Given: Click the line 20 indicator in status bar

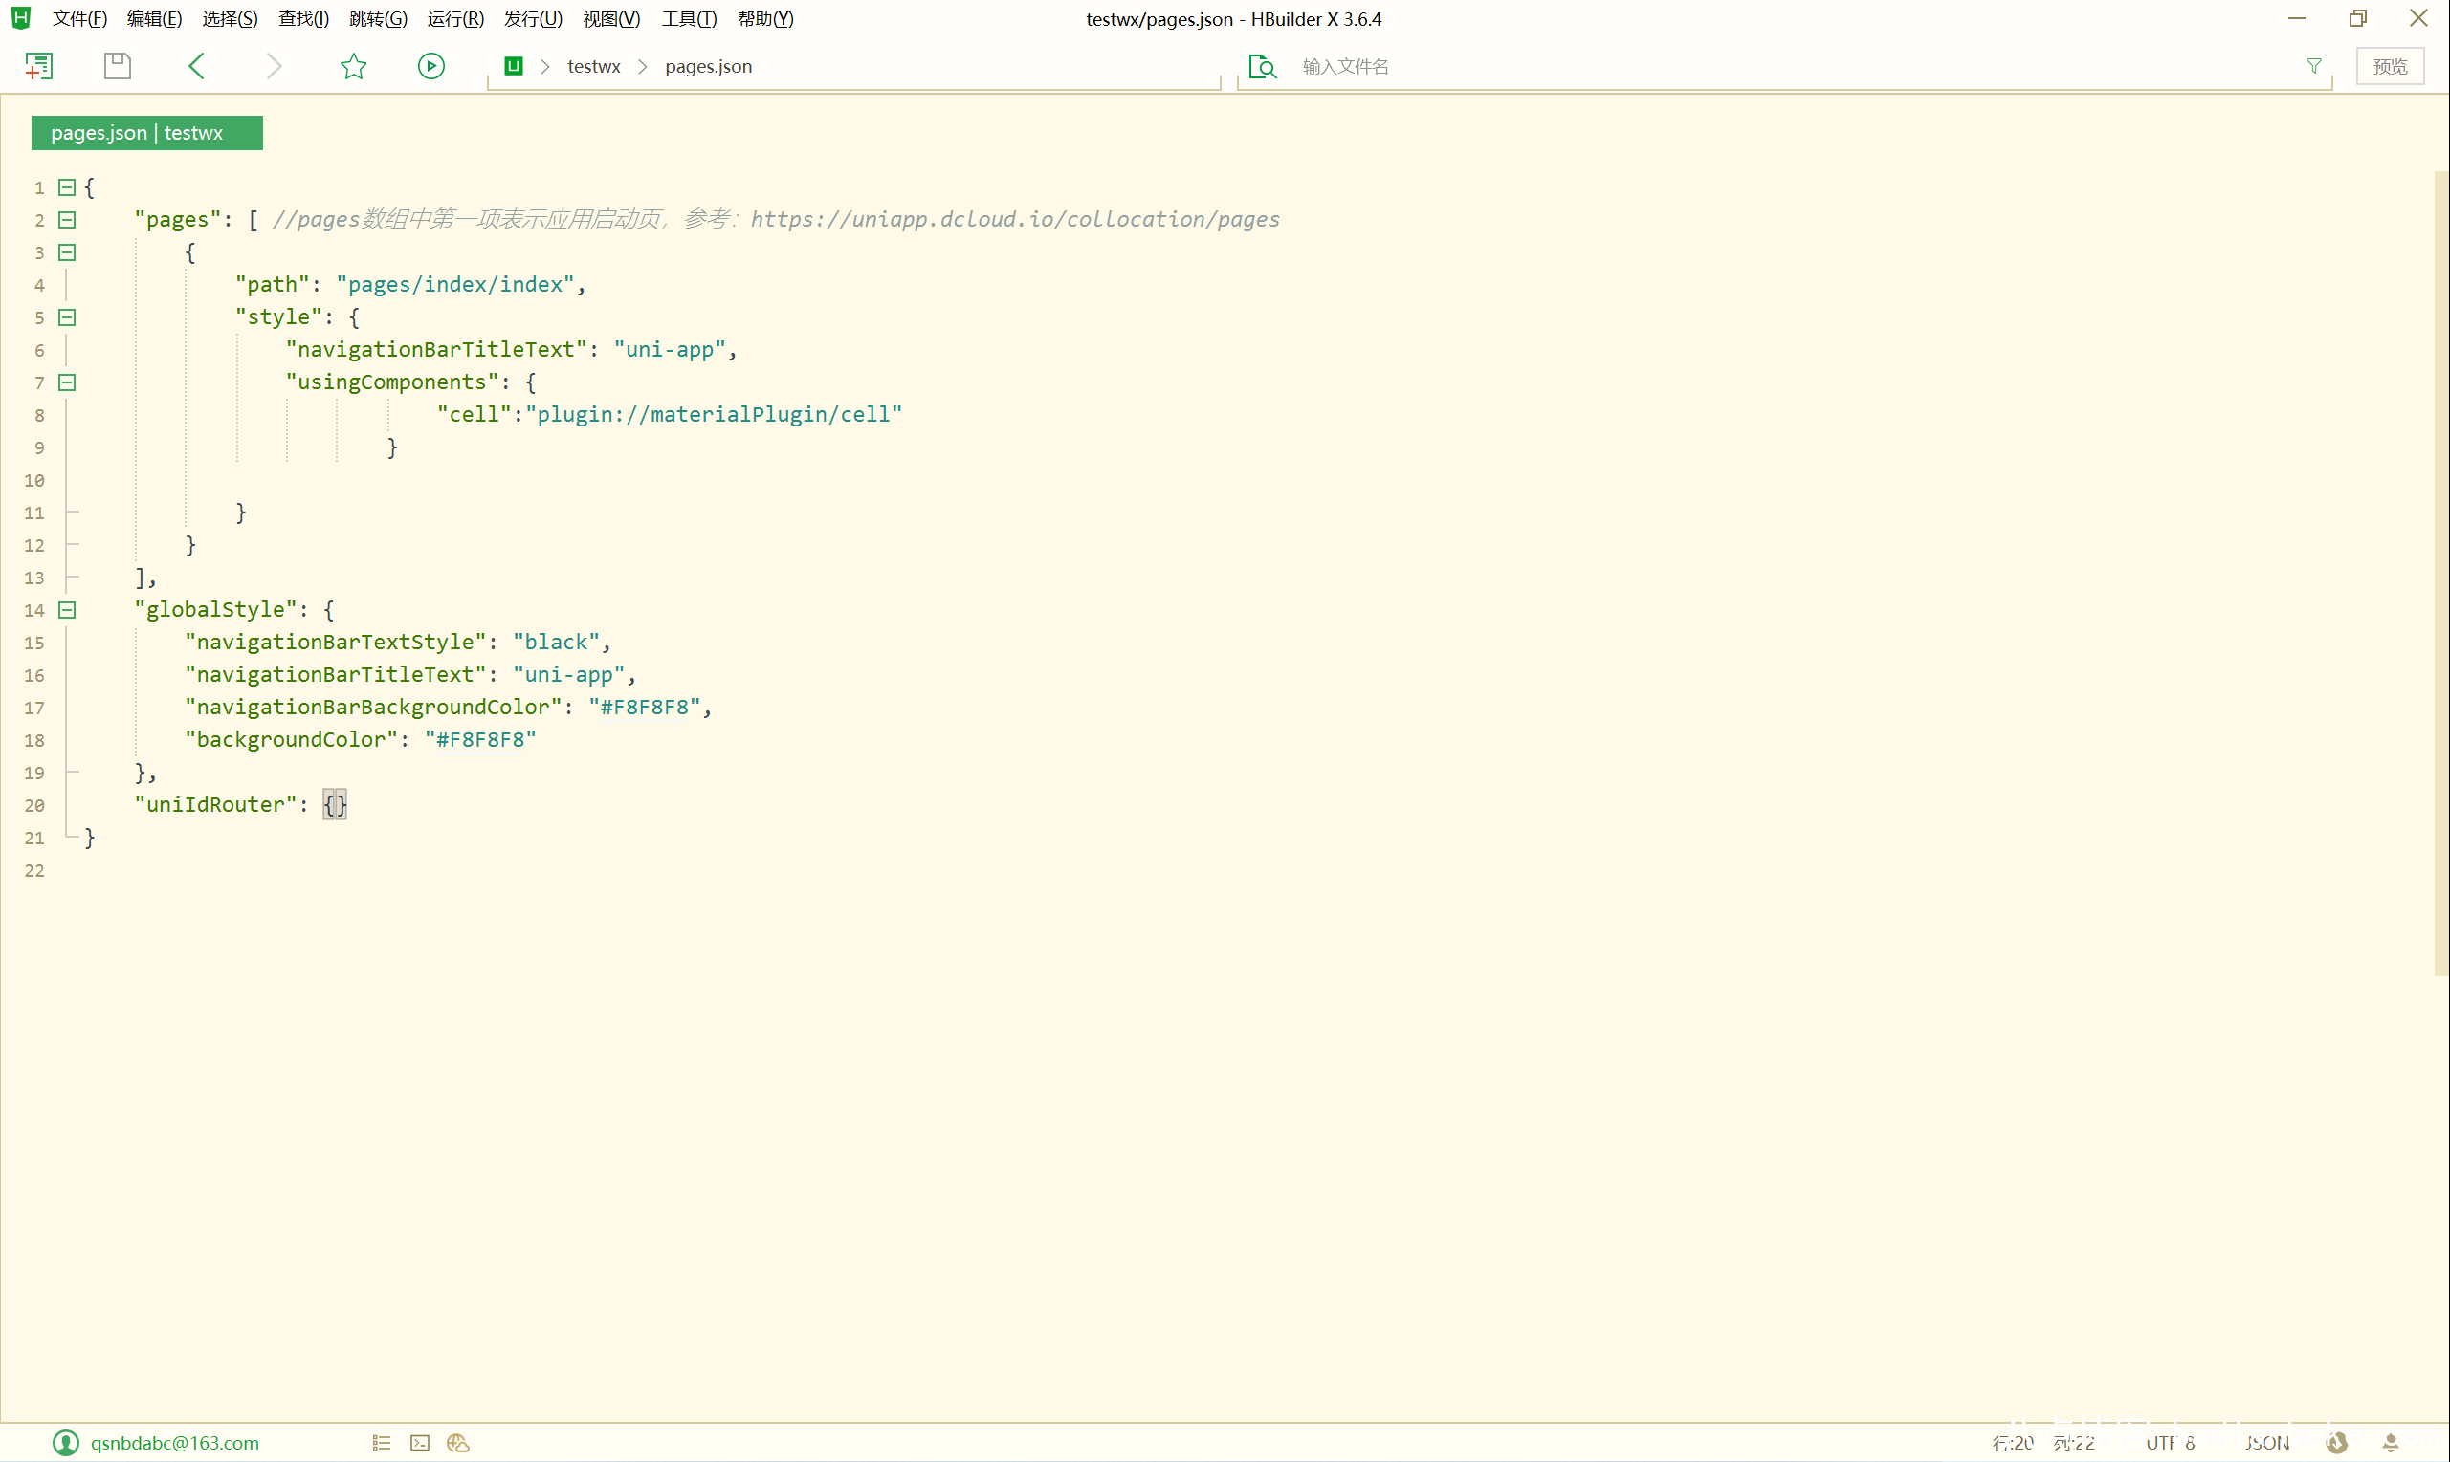Looking at the screenshot, I should (2013, 1442).
